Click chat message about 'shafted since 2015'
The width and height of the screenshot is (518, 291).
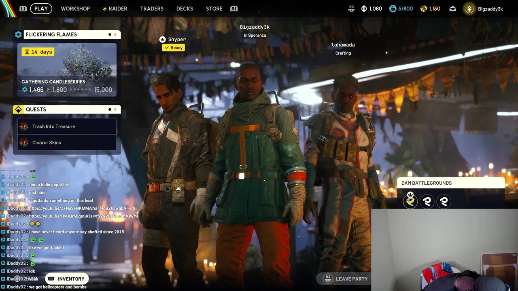pos(77,232)
